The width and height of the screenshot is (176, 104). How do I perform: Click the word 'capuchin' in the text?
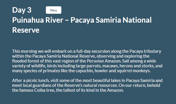(x=85, y=71)
